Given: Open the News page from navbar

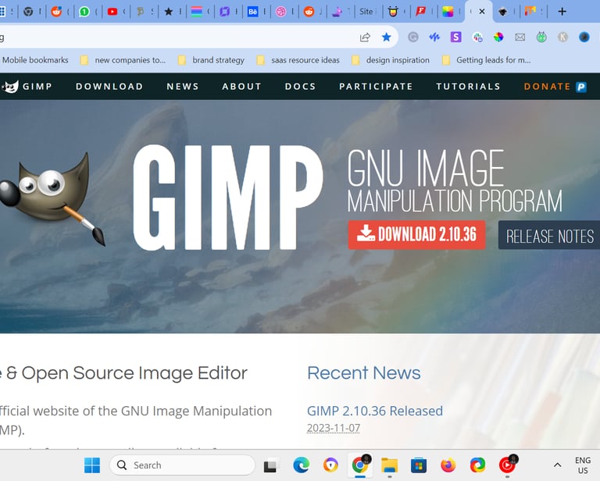Looking at the screenshot, I should point(183,87).
